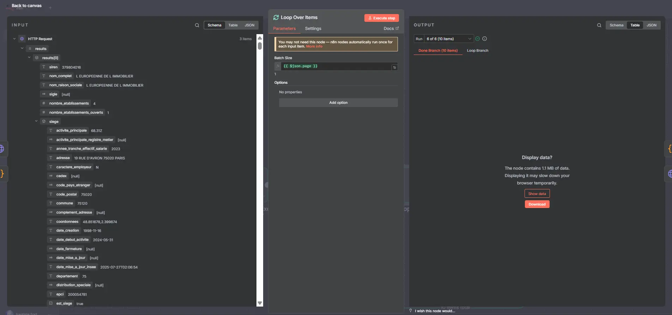The height and width of the screenshot is (315, 672).
Task: Click the departement field pill
Action: [x=63, y=276]
